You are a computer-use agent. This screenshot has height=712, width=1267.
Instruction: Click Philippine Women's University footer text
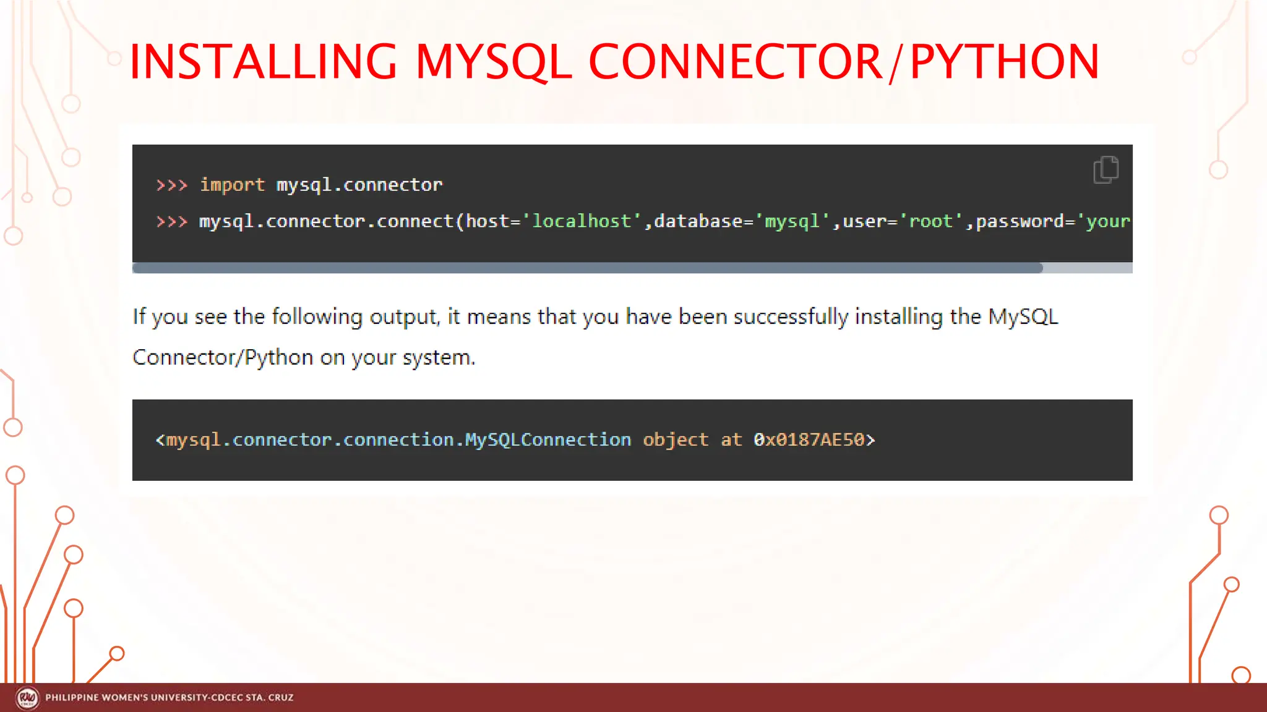(x=170, y=698)
